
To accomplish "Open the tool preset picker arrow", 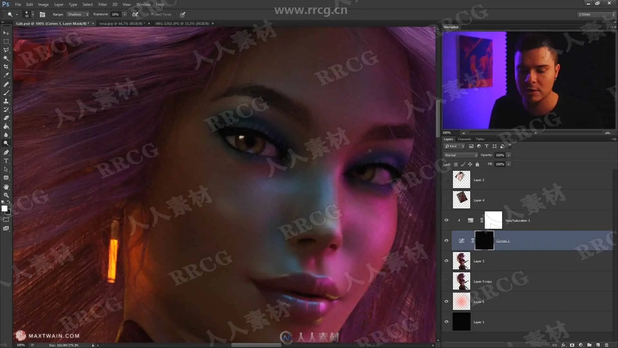I will (17, 15).
